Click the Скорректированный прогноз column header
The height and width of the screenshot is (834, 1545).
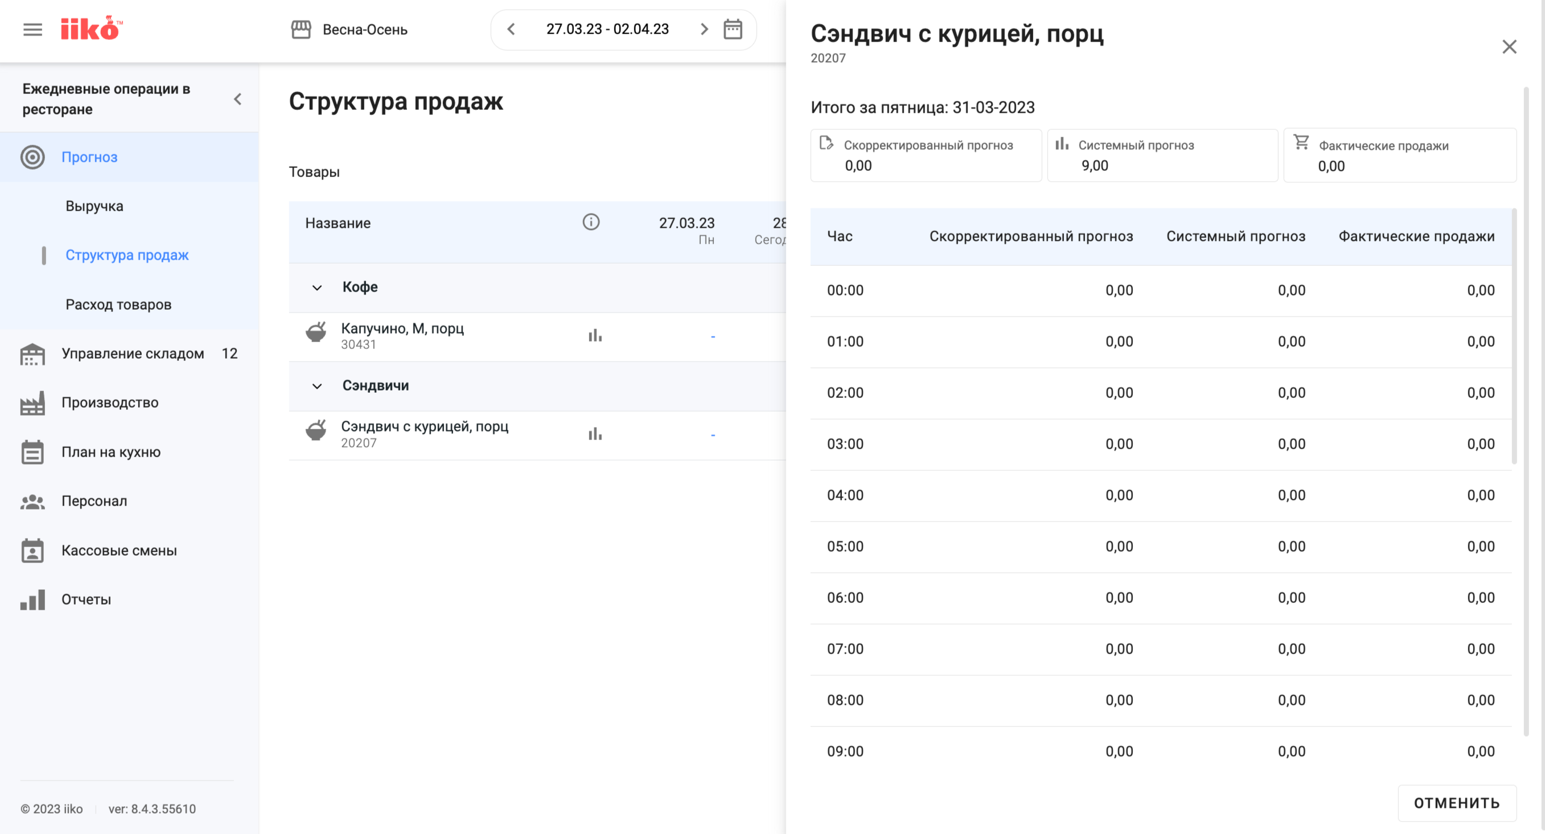pyautogui.click(x=1031, y=236)
